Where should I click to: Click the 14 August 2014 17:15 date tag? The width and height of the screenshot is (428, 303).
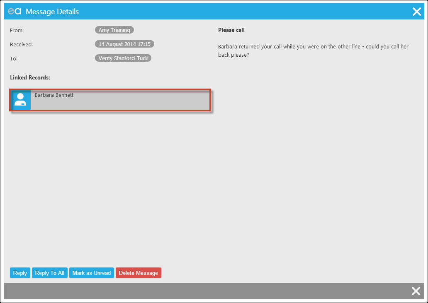124,44
